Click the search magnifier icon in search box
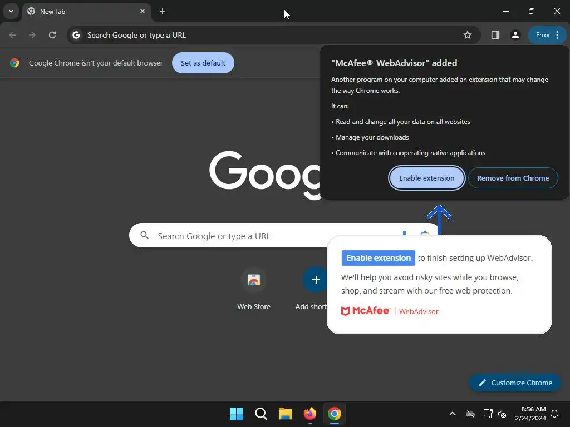 pyautogui.click(x=144, y=235)
